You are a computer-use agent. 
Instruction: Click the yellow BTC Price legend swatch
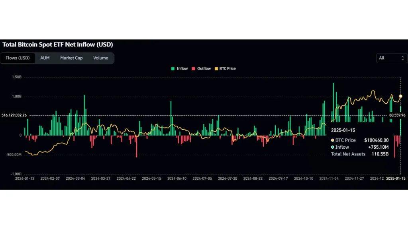point(217,68)
